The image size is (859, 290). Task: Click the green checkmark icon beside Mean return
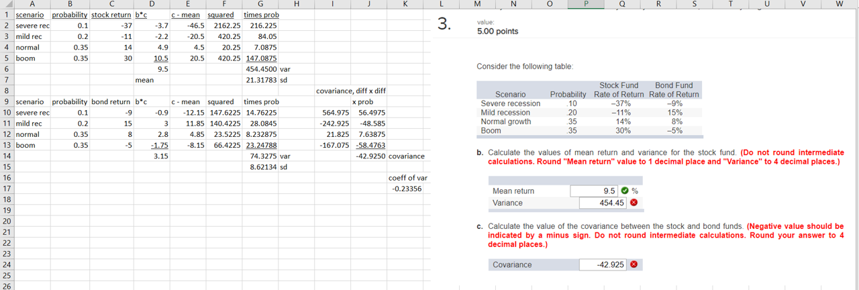[x=625, y=191]
